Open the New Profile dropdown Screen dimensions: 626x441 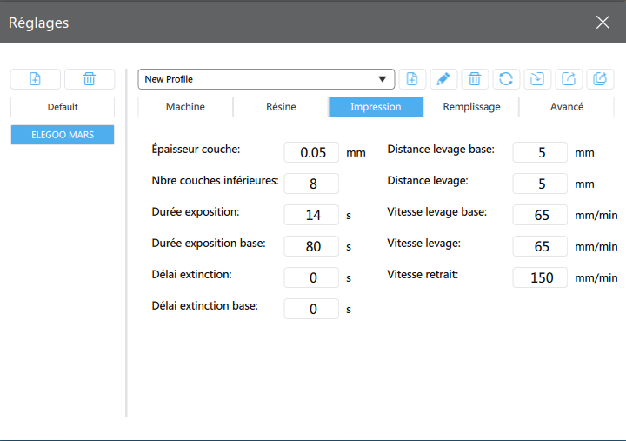[266, 79]
